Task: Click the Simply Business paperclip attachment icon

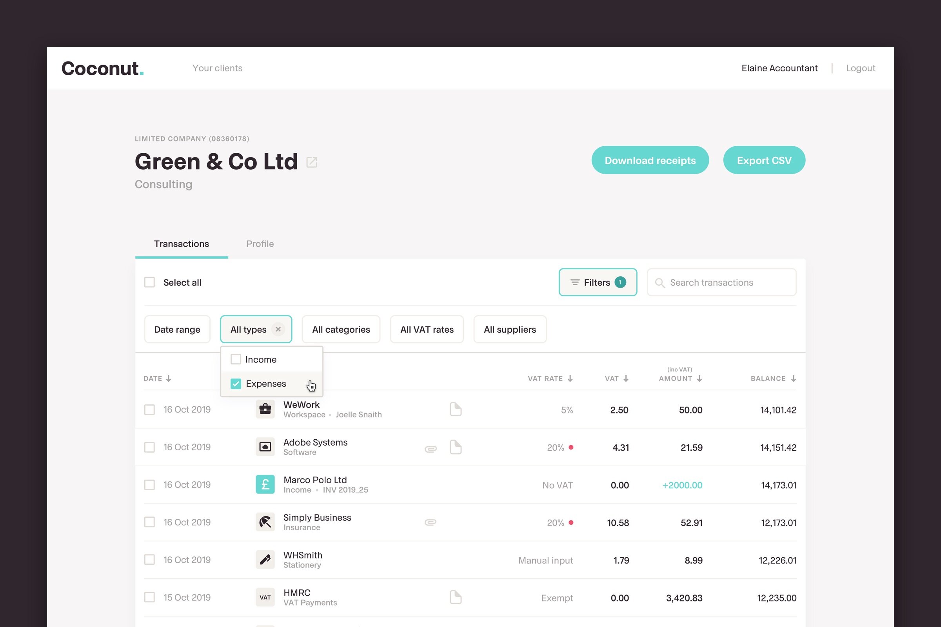Action: [x=431, y=522]
